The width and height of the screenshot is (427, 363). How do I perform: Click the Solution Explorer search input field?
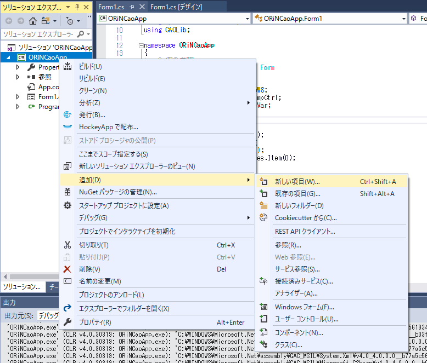pos(38,34)
